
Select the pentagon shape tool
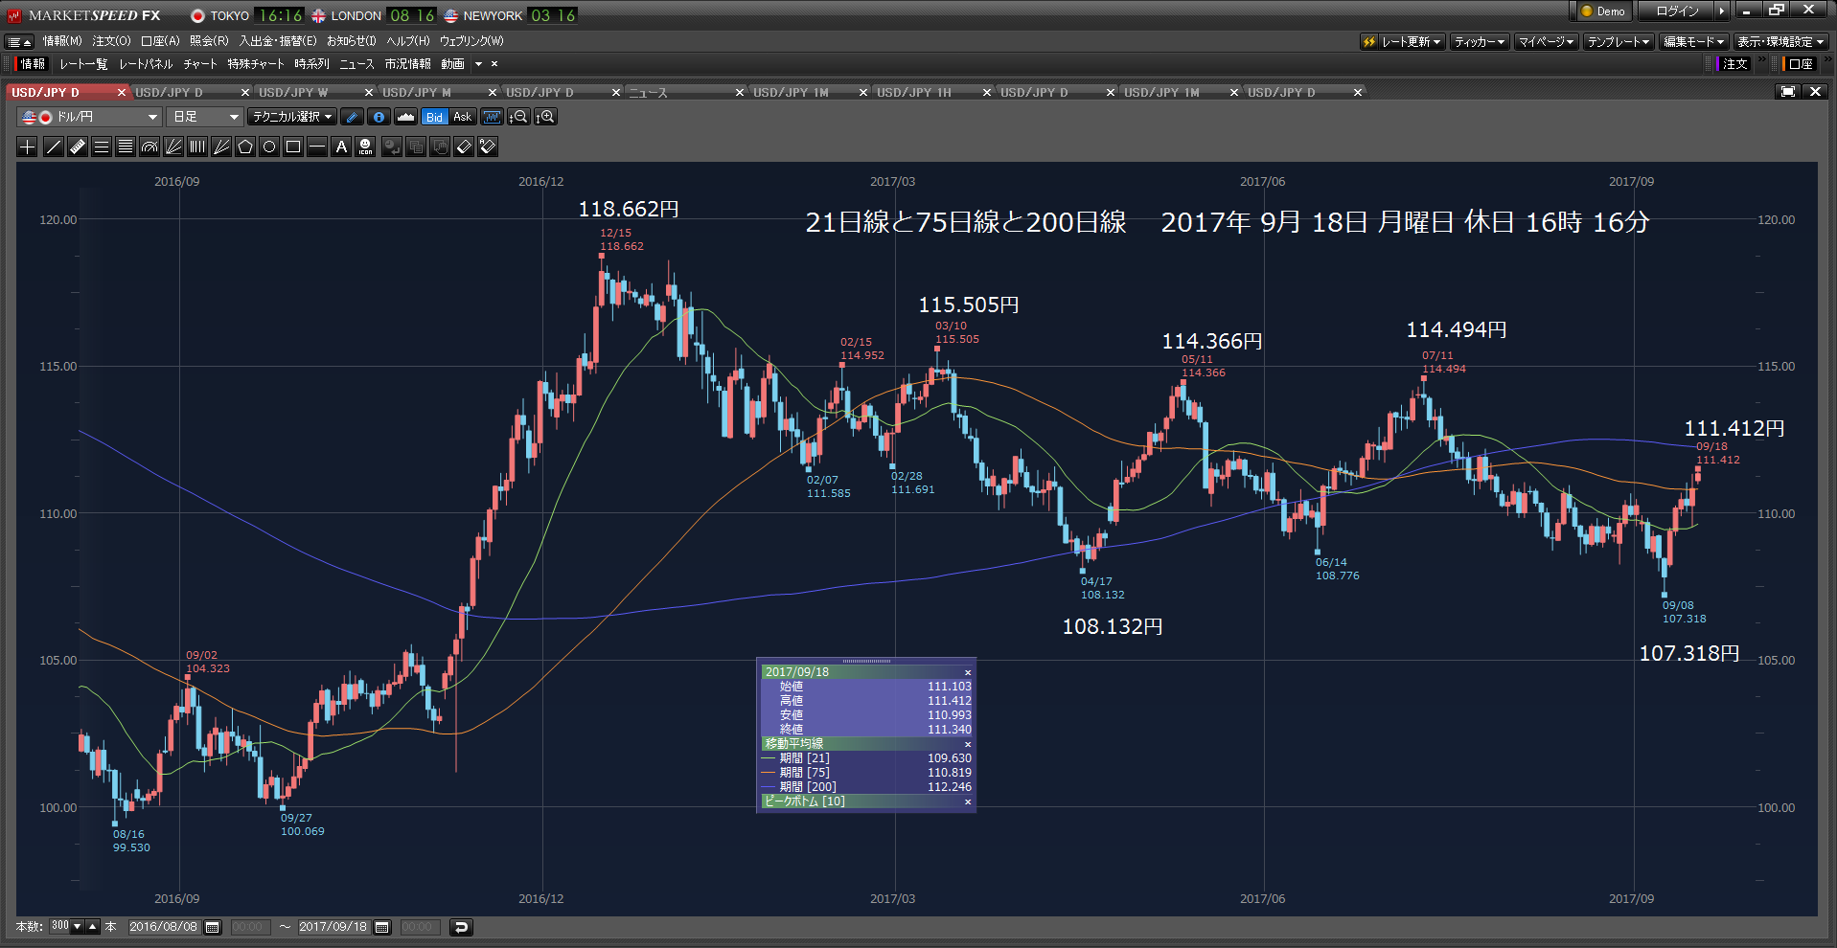click(245, 147)
